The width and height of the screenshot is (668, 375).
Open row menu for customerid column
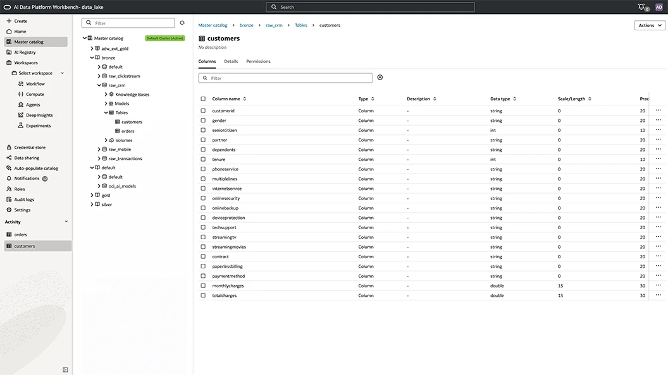659,110
